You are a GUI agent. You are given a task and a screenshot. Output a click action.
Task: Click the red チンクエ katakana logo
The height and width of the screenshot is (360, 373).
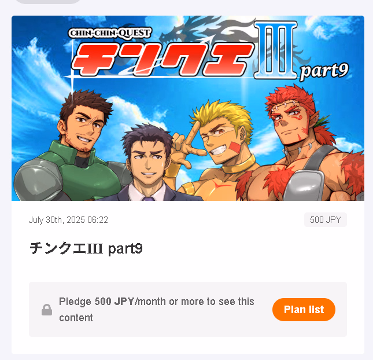[x=163, y=60]
